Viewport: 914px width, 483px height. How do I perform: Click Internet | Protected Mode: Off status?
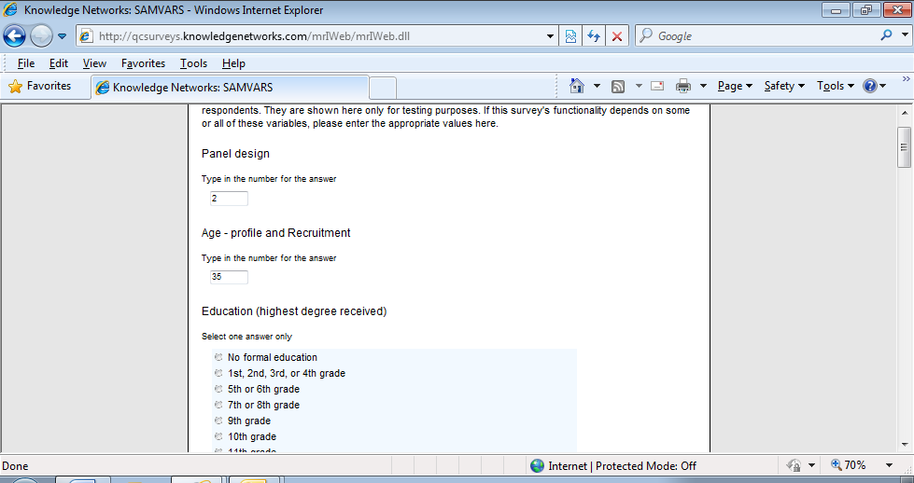622,466
